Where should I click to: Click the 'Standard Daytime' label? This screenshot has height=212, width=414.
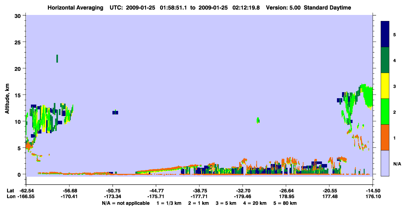click(327, 8)
